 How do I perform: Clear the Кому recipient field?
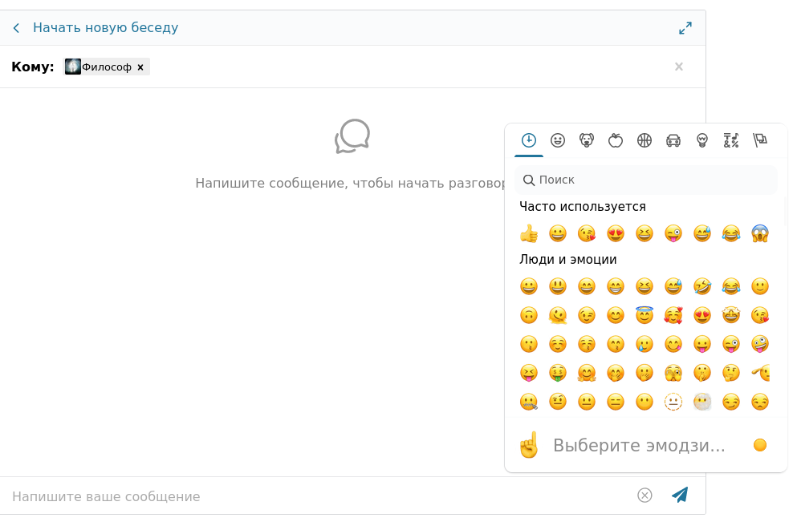tap(678, 67)
